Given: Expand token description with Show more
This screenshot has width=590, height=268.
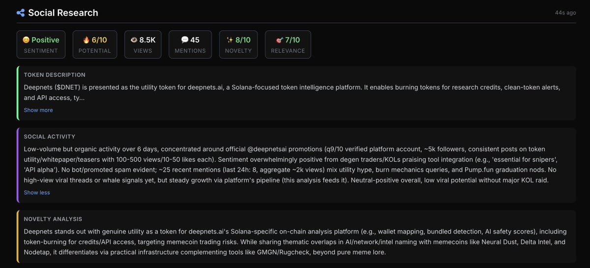Looking at the screenshot, I should click(38, 110).
